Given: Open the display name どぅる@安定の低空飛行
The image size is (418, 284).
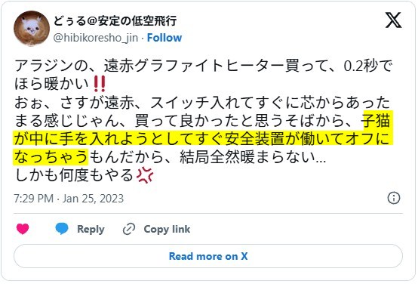Looking at the screenshot, I should point(115,21).
